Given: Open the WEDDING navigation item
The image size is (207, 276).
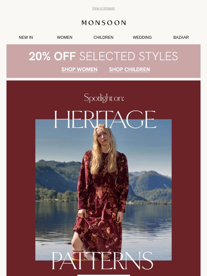Looking at the screenshot, I should coord(142,37).
